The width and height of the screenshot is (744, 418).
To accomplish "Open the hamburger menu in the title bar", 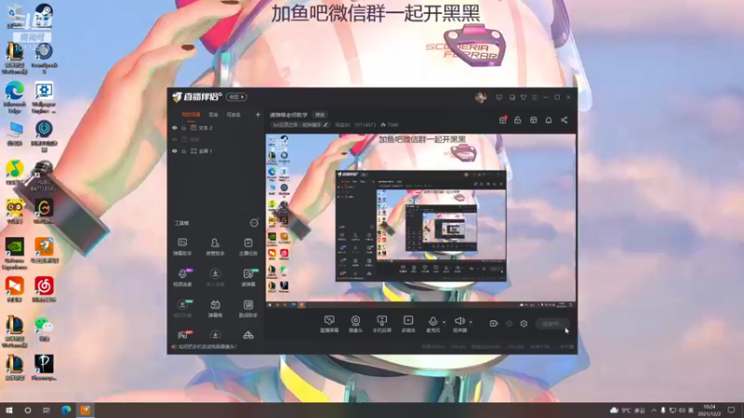I will click(x=535, y=98).
